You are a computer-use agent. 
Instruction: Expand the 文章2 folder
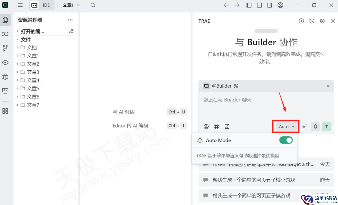pos(46,64)
